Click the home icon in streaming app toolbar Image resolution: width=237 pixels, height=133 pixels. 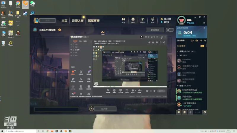pyautogui.click(x=160, y=42)
